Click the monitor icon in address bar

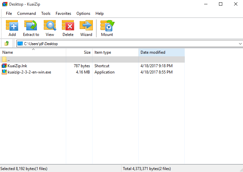click(x=20, y=43)
